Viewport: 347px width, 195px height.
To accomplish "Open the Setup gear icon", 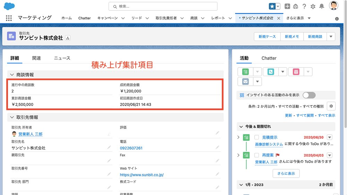I will 313,6.
